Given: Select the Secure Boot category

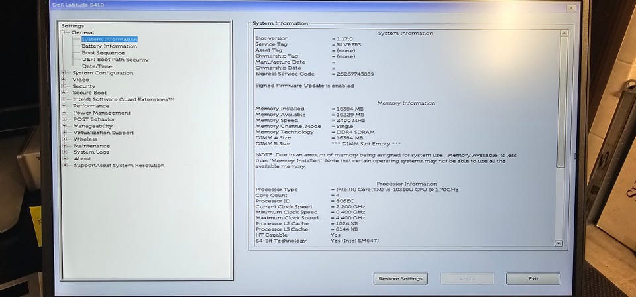Looking at the screenshot, I should (89, 93).
